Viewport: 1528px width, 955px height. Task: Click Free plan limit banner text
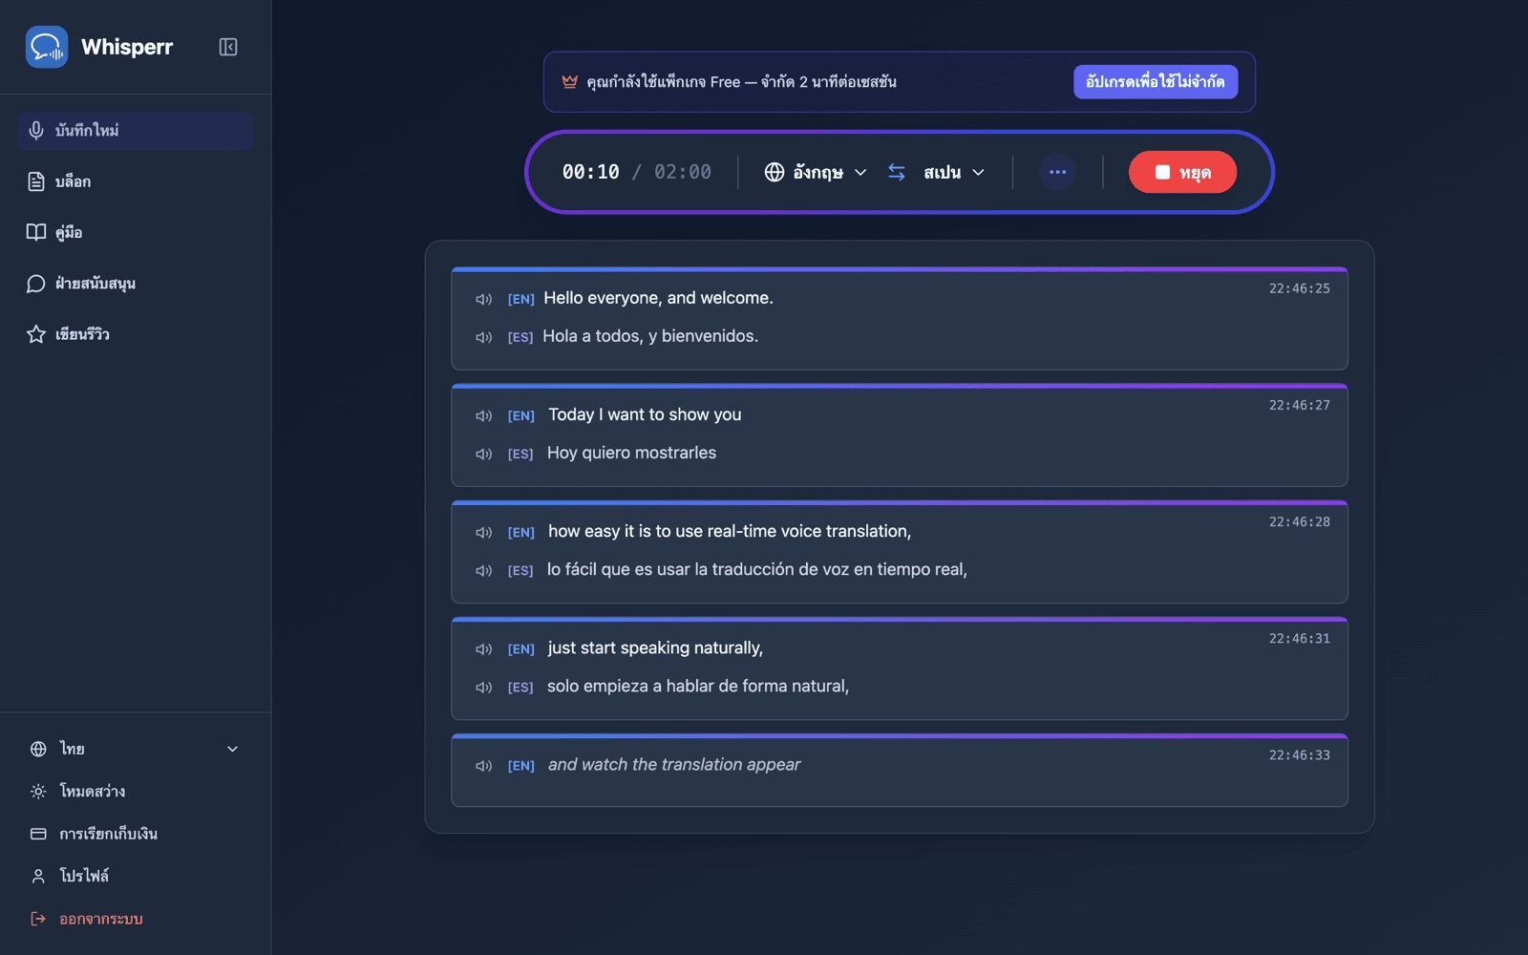coord(741,82)
